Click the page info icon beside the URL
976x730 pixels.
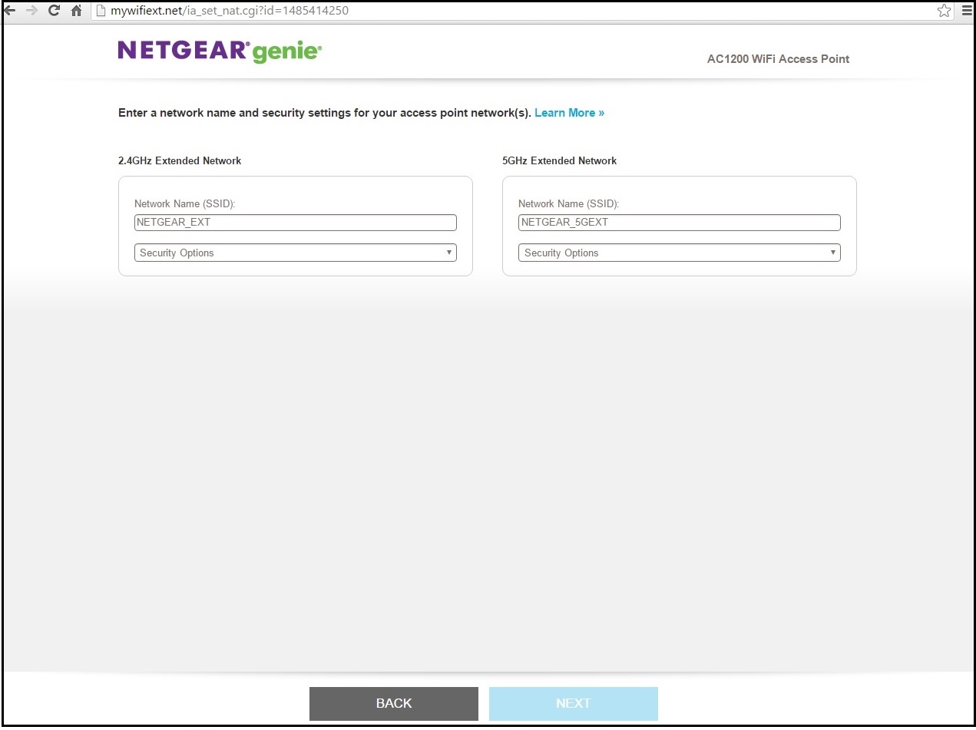(x=100, y=11)
